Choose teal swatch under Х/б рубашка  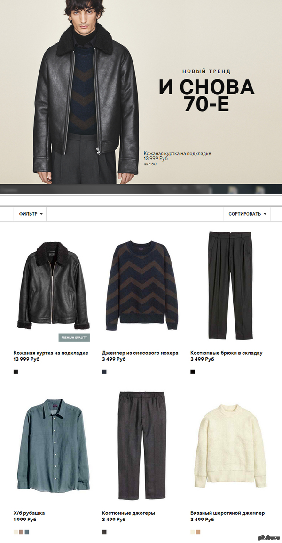pyautogui.click(x=27, y=532)
